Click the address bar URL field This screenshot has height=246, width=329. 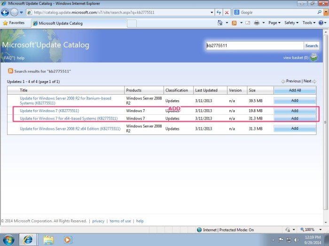point(119,12)
